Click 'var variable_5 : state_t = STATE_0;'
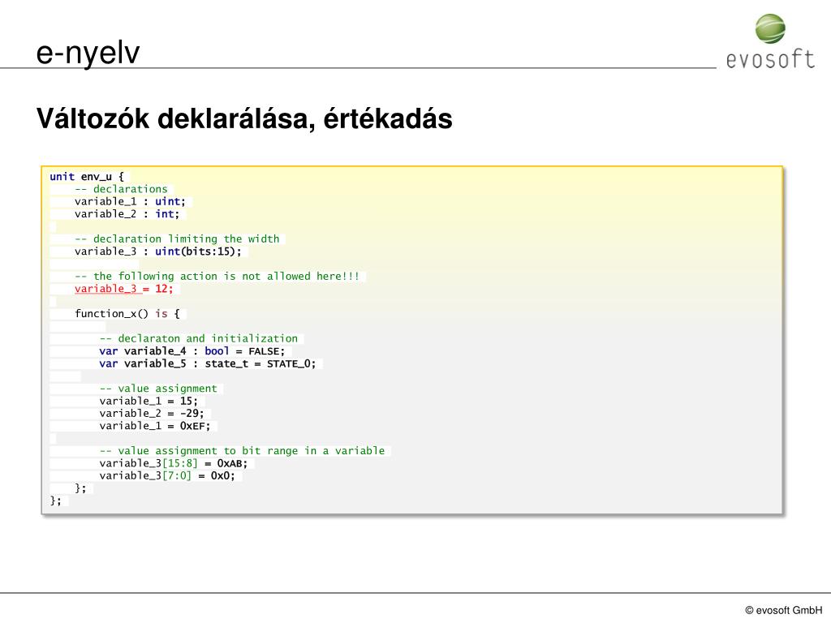The height and width of the screenshot is (623, 831). [208, 364]
